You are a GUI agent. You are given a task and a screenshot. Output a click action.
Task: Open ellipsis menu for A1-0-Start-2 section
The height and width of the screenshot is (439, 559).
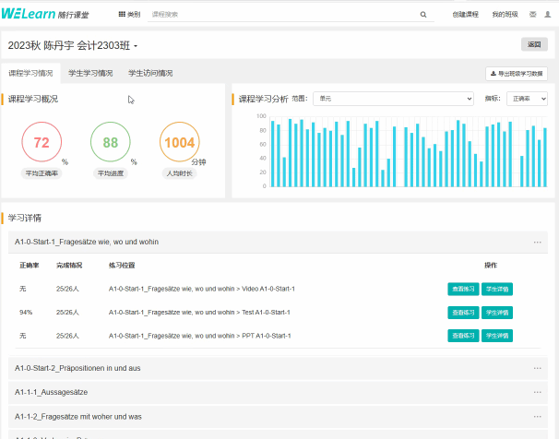[x=537, y=368]
